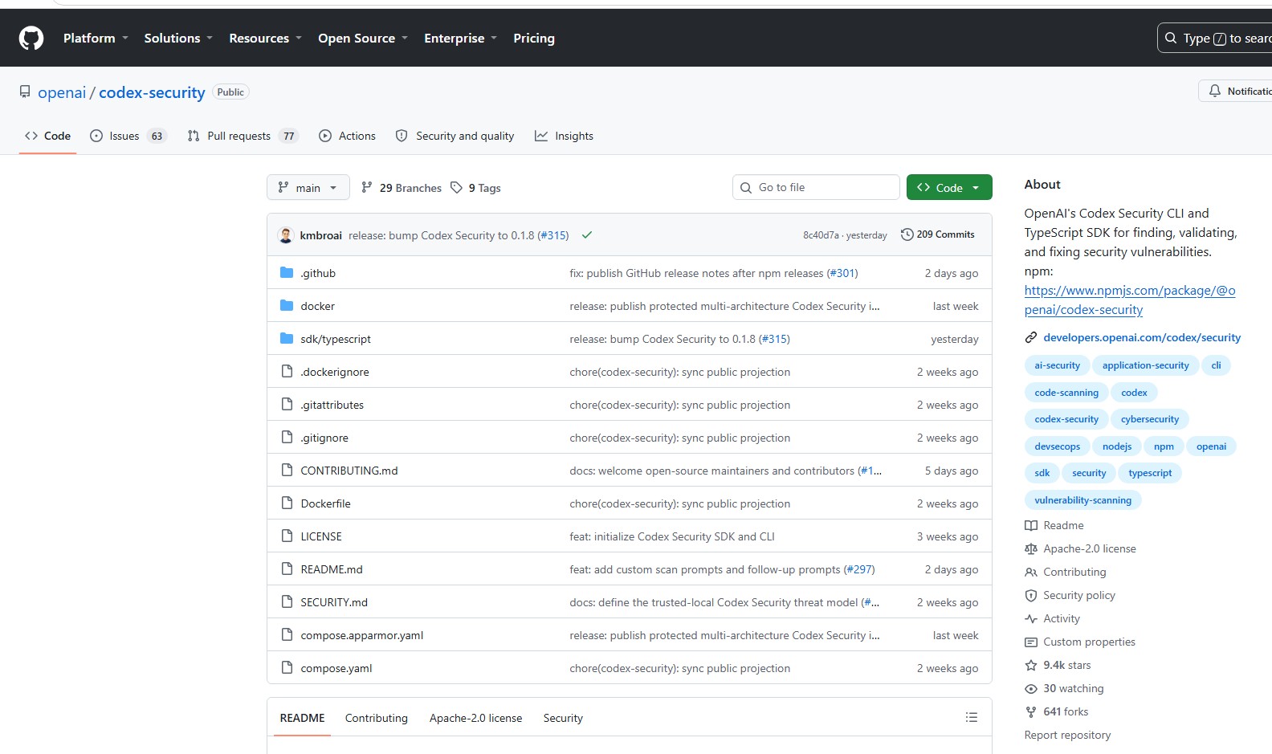1272x754 pixels.
Task: Click the fork icon beside 641 forks
Action: tap(1031, 712)
